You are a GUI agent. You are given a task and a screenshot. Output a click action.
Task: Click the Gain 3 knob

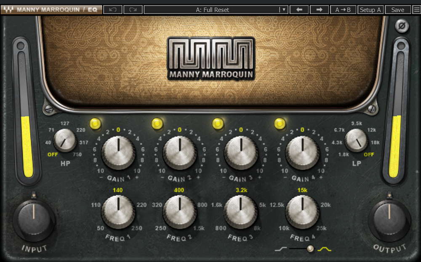click(241, 153)
